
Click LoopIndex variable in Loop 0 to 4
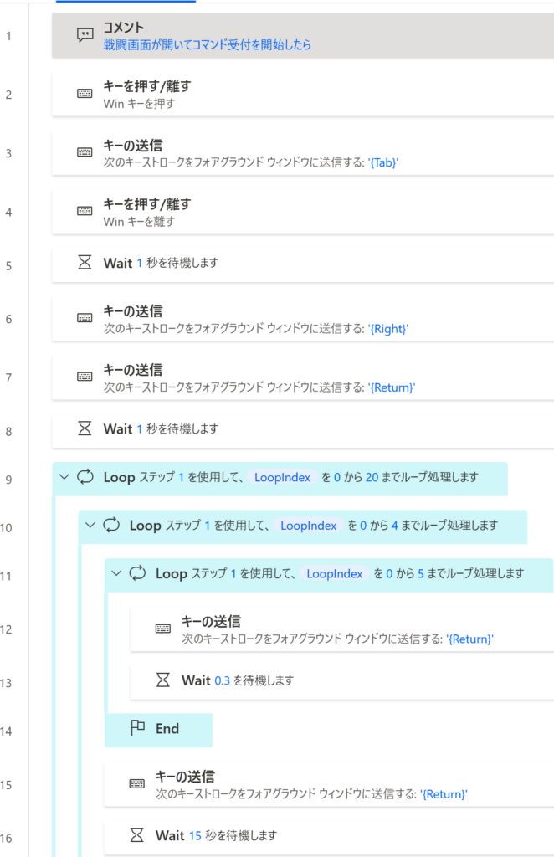coord(308,526)
